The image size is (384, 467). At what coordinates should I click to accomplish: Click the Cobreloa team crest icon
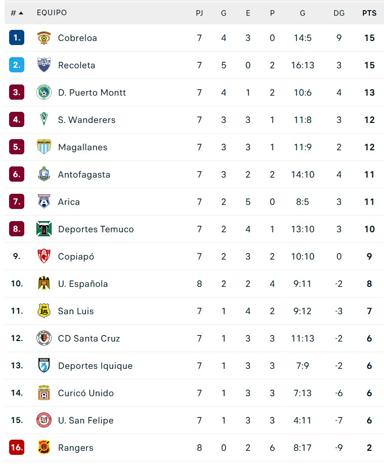(x=44, y=38)
